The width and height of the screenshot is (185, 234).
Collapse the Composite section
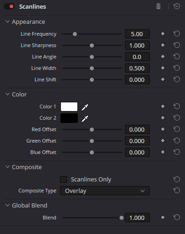(7, 167)
